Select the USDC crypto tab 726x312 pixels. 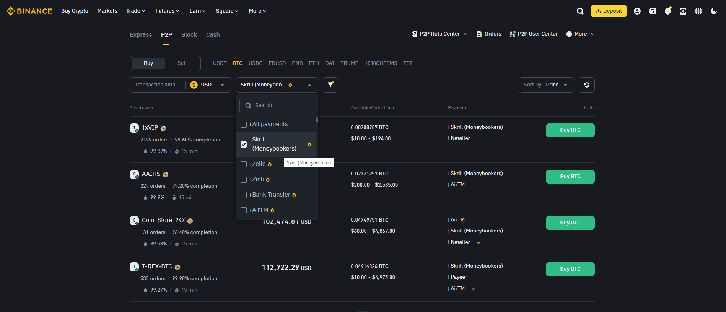256,63
